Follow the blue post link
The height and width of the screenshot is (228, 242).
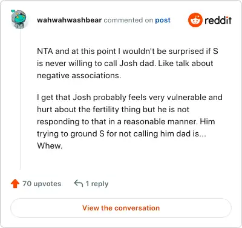coord(163,20)
